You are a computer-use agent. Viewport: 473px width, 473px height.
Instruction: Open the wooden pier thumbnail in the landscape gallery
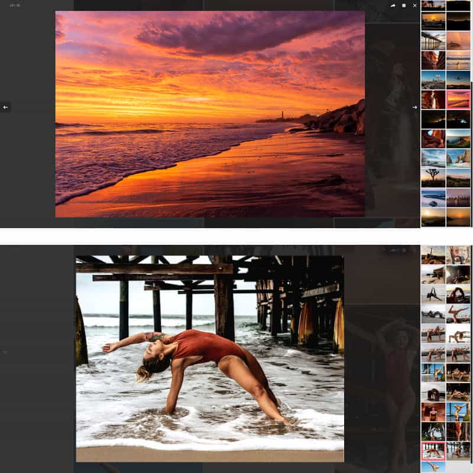click(433, 40)
